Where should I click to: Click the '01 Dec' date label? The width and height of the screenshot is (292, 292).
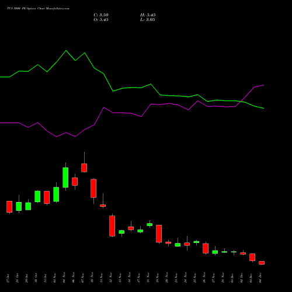[x=232, y=278]
